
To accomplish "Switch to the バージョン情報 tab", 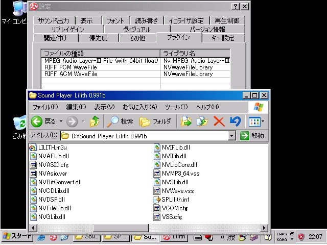I will [208, 30].
